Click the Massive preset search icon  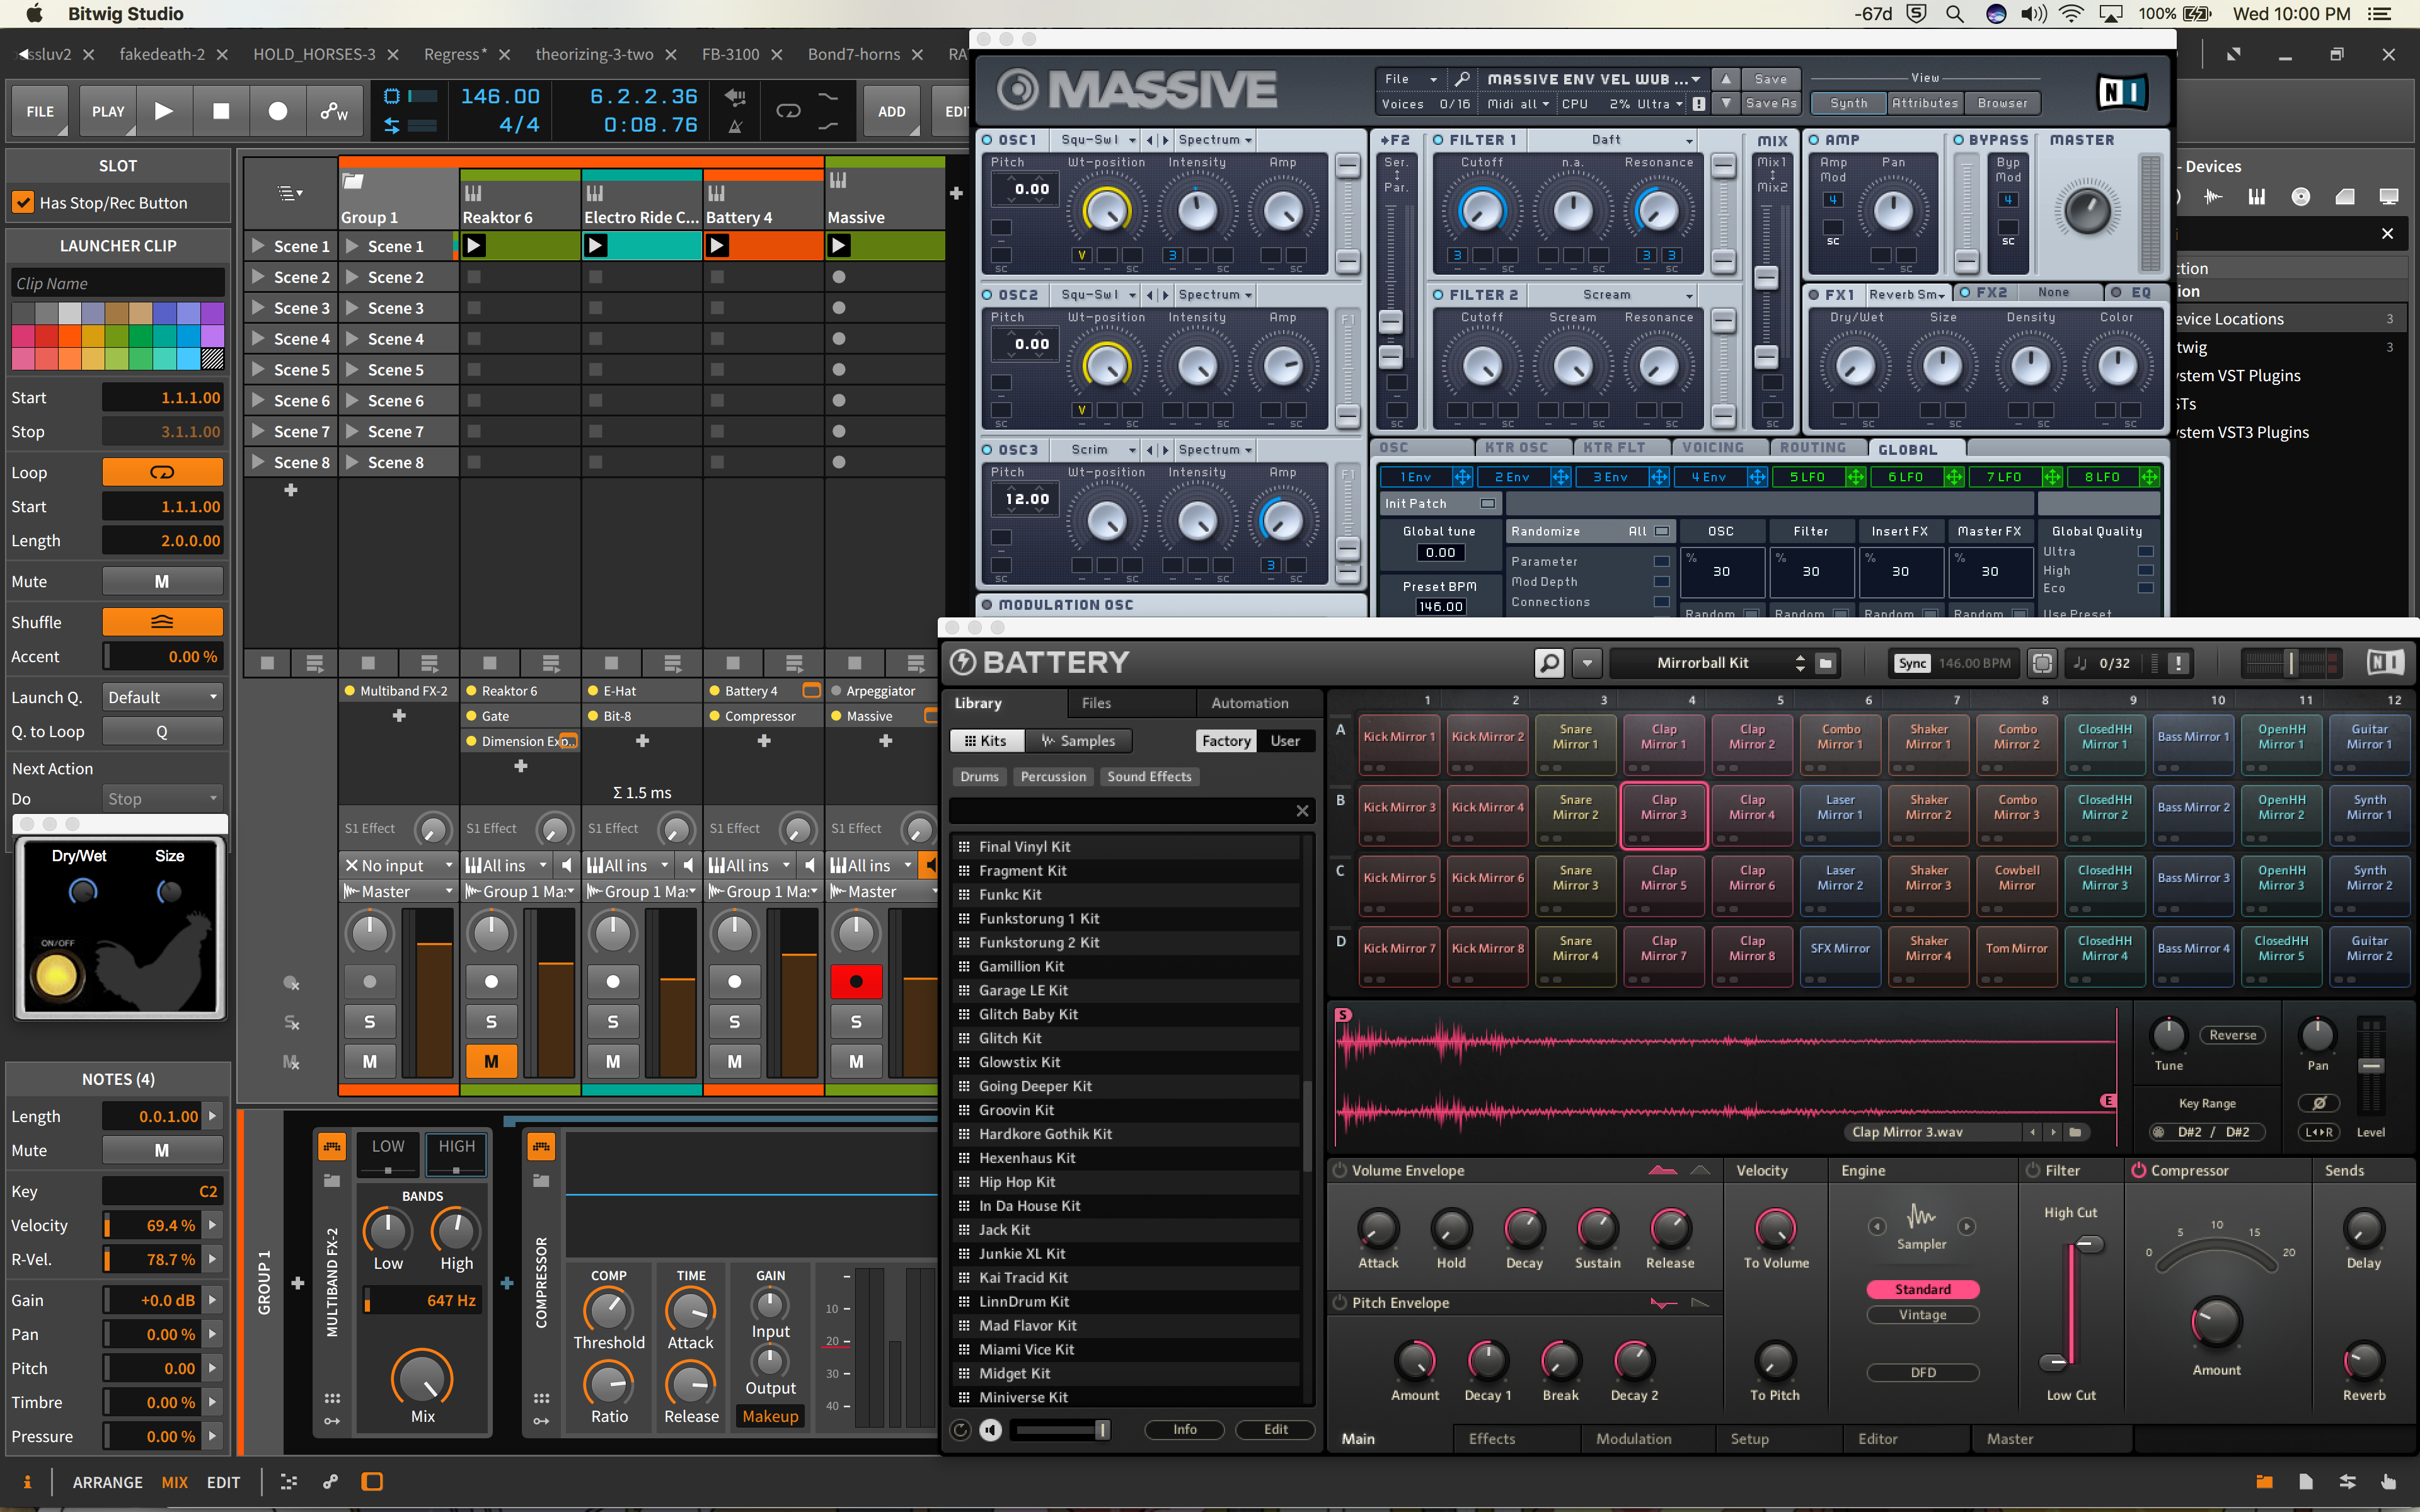tap(1462, 79)
